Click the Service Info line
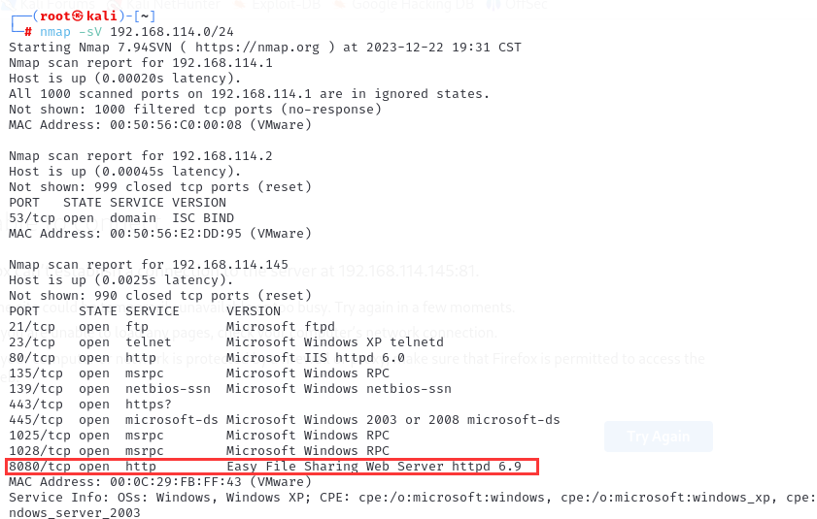 click(x=408, y=498)
